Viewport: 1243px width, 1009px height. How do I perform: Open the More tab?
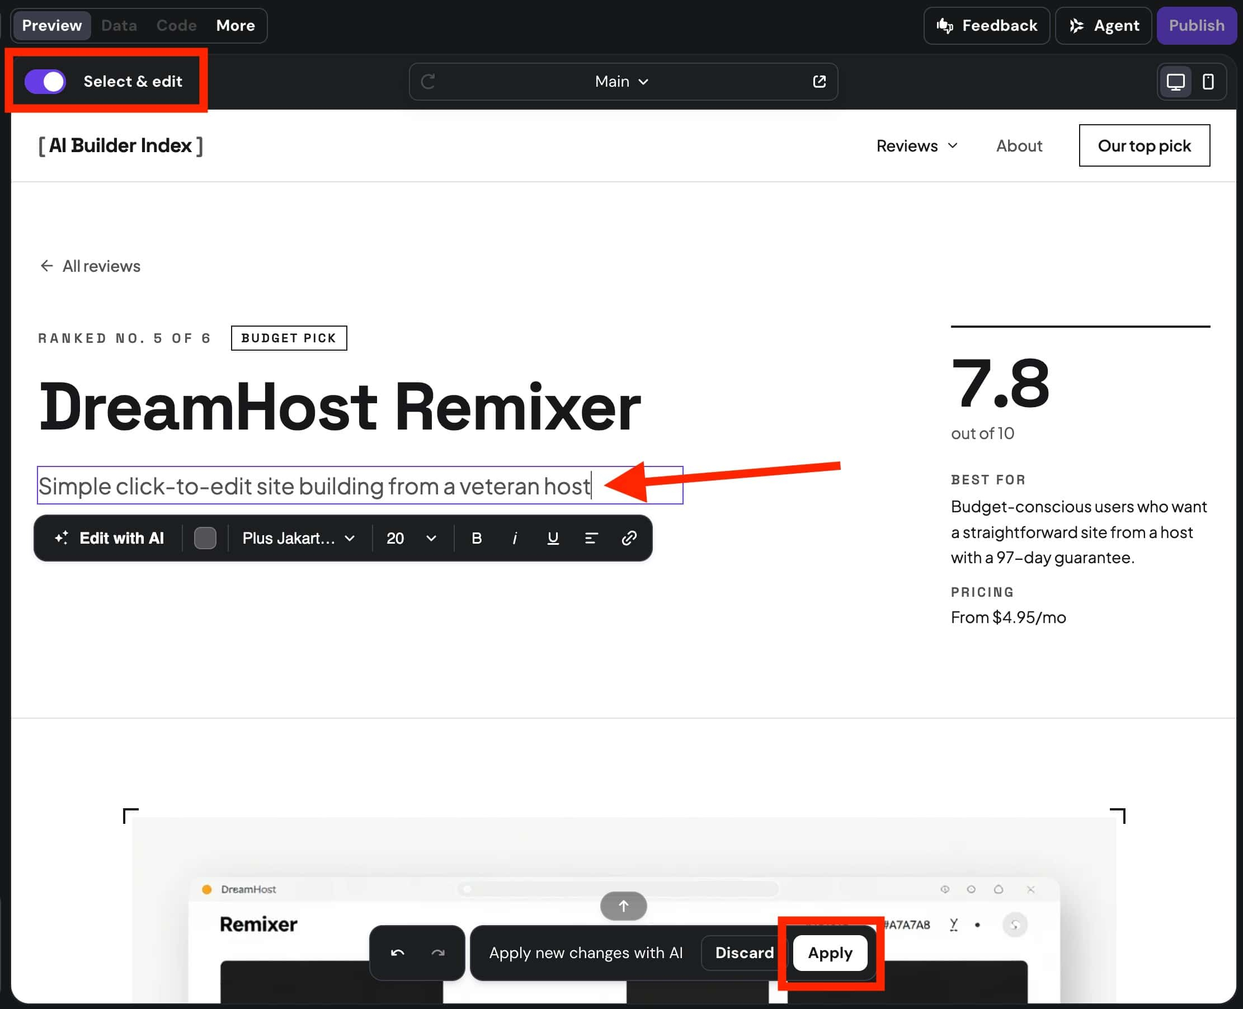(236, 26)
